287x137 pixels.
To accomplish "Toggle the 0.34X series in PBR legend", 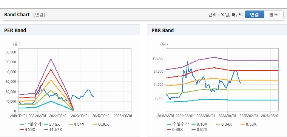I will pos(224,124).
